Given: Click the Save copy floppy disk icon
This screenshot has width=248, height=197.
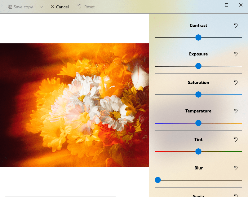Looking at the screenshot, I should [x=10, y=7].
